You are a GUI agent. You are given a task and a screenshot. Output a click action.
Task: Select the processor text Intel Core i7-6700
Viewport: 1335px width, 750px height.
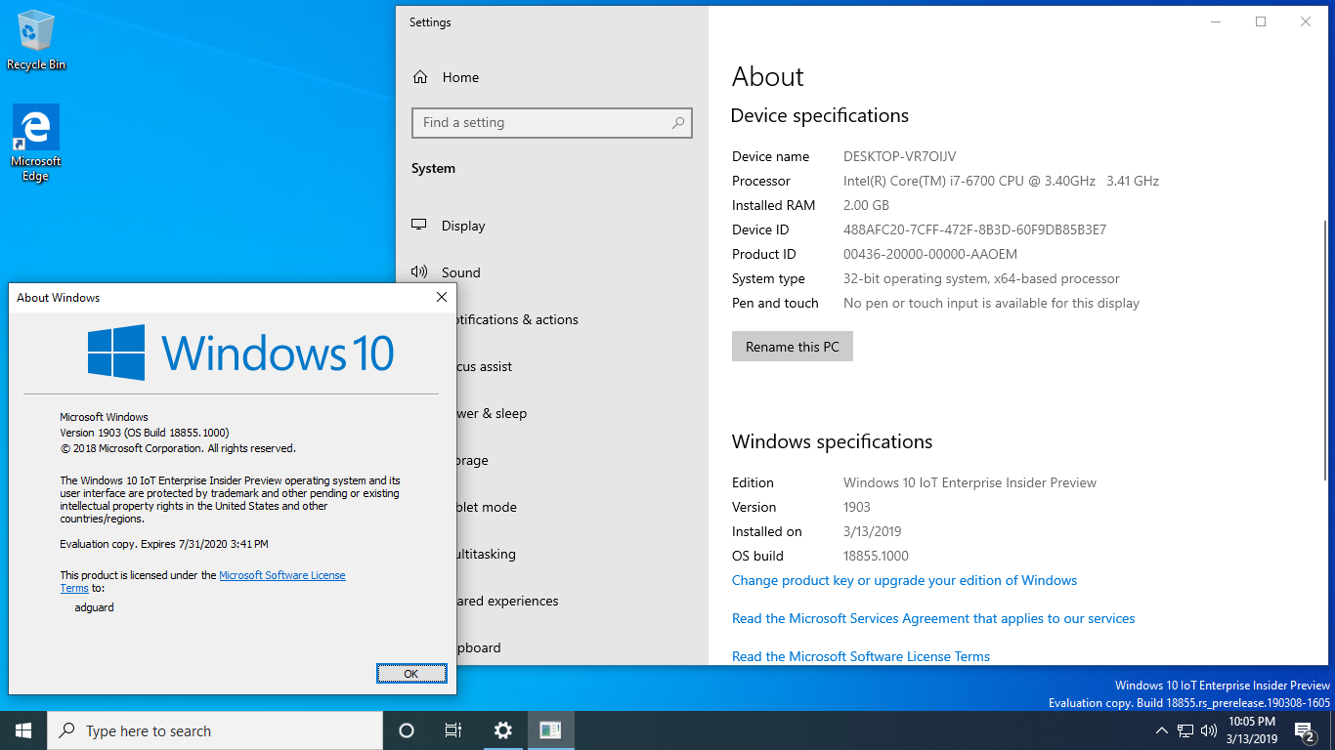coord(1001,181)
